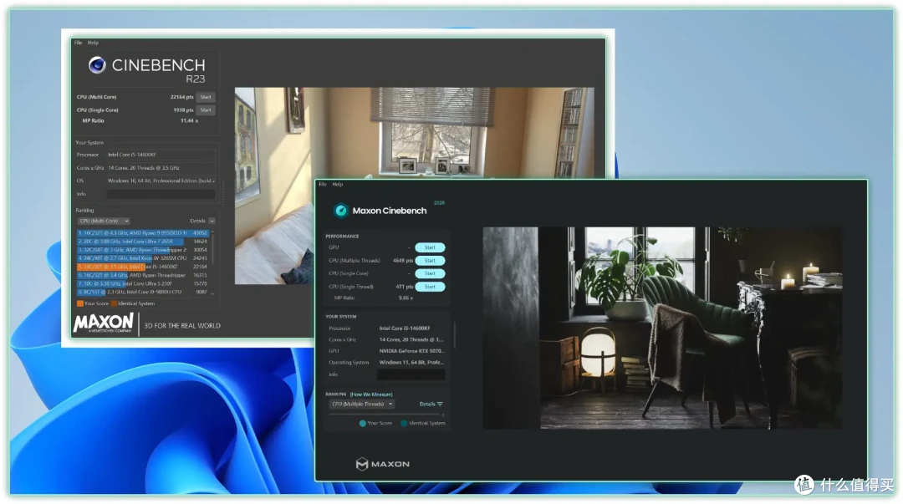Start CPU (Single Thread) test in Cinebench 2026
The height and width of the screenshot is (504, 903).
pos(430,287)
